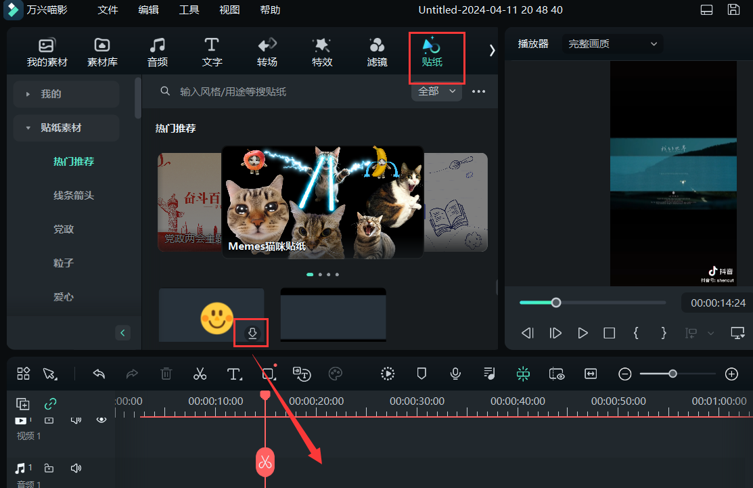Open the 编辑 menu
The width and height of the screenshot is (753, 488).
(x=148, y=10)
